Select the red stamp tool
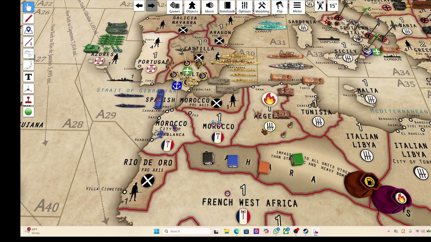The image size is (431, 242). click(28, 100)
